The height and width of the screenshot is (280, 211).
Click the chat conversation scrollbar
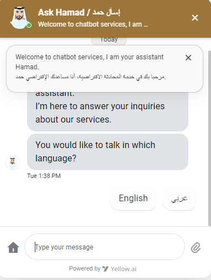coord(209,138)
